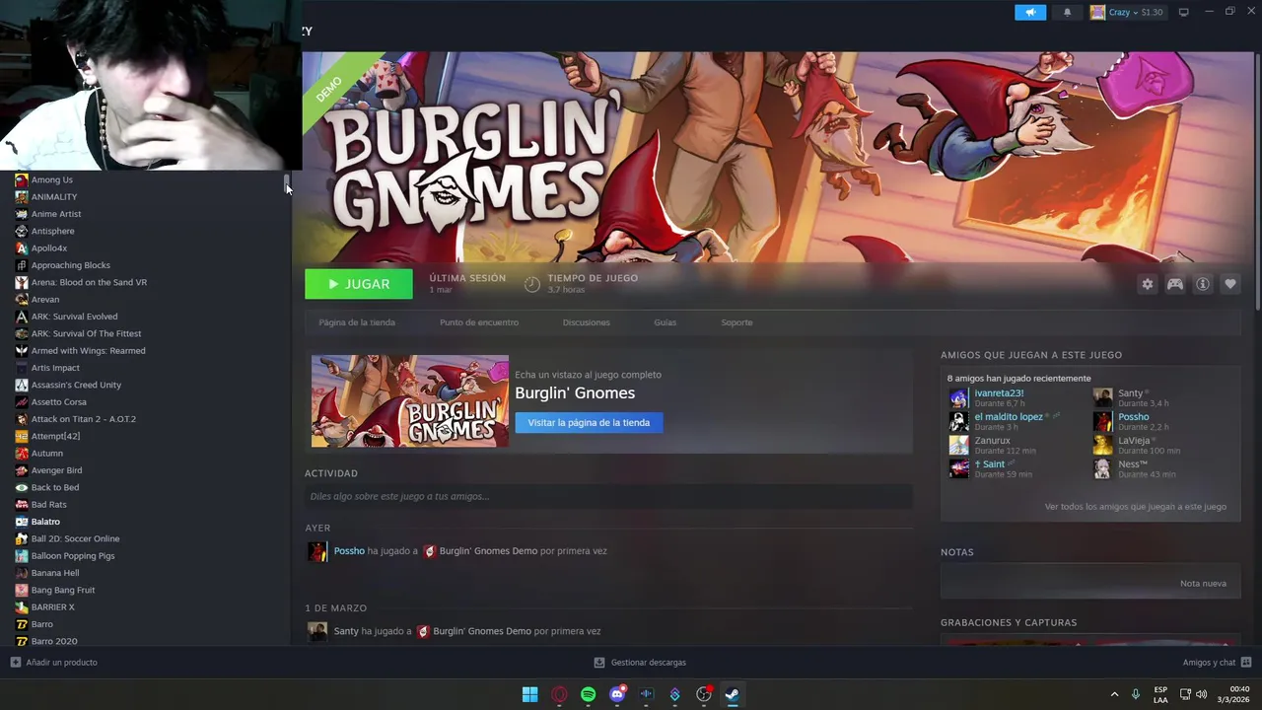Toggle favorite with the heart icon
Image resolution: width=1262 pixels, height=710 pixels.
point(1230,284)
